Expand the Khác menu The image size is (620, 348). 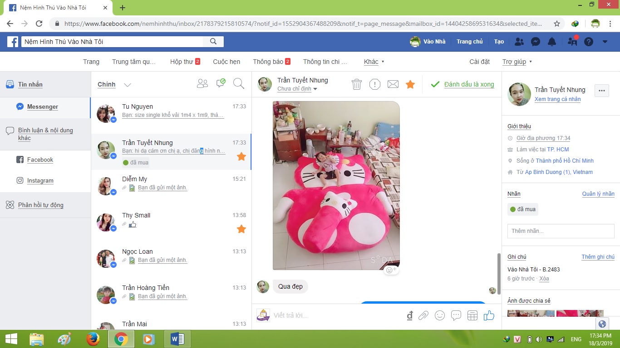[x=374, y=62]
